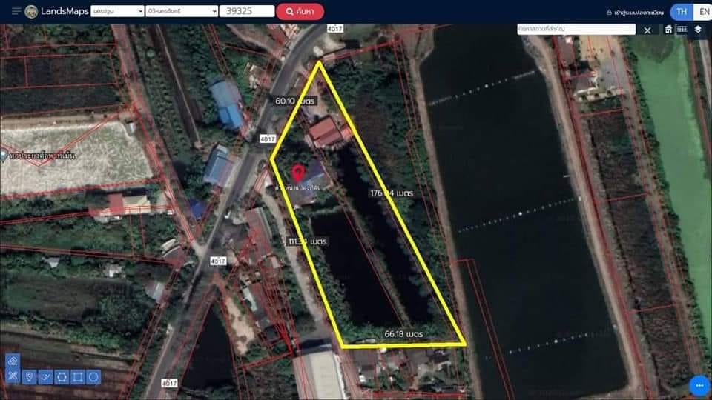Click the grid view icon
Image resolution: width=712 pixels, height=400 pixels.
coord(682,30)
